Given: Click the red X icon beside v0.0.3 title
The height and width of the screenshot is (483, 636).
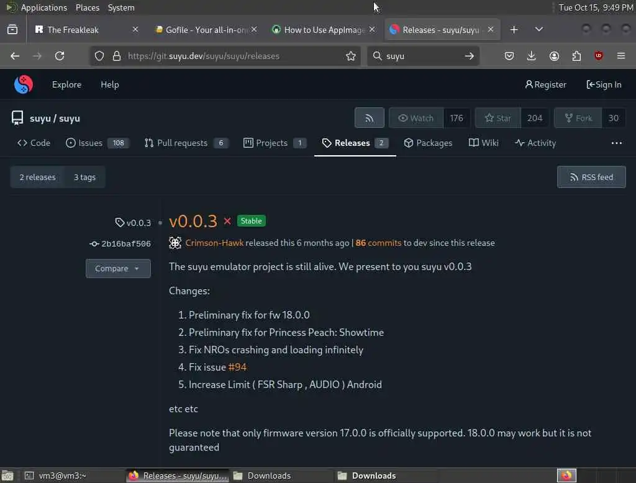Looking at the screenshot, I should (227, 221).
